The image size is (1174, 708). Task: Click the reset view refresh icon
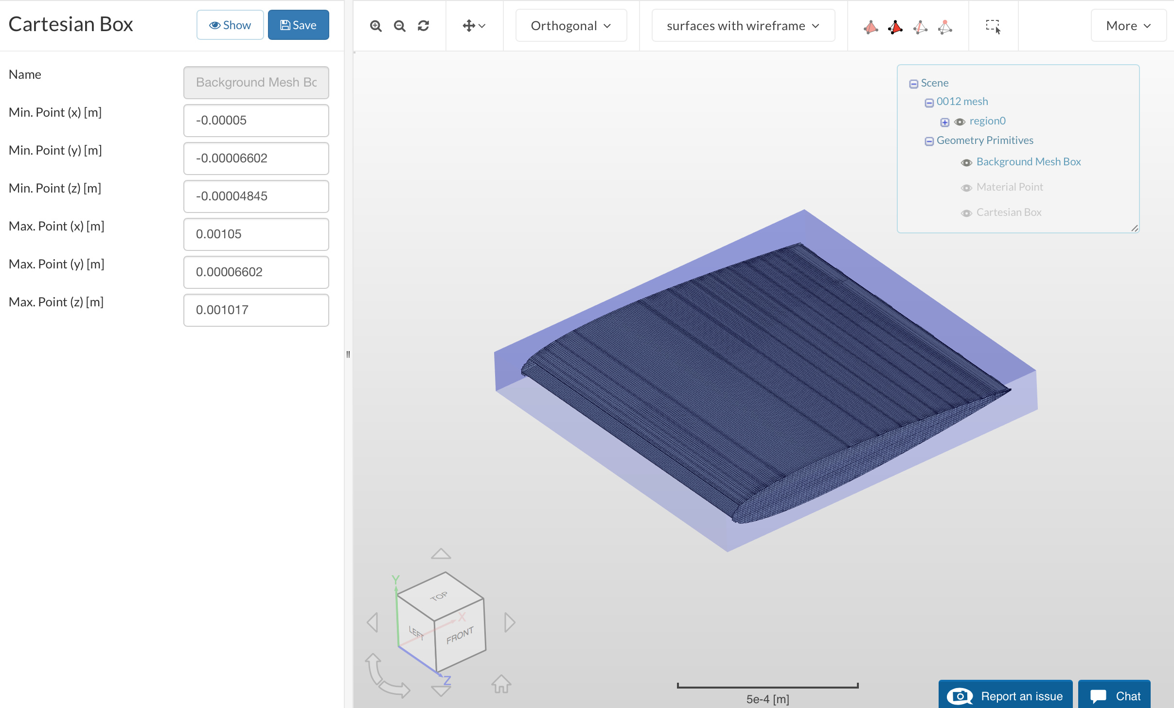tap(423, 26)
